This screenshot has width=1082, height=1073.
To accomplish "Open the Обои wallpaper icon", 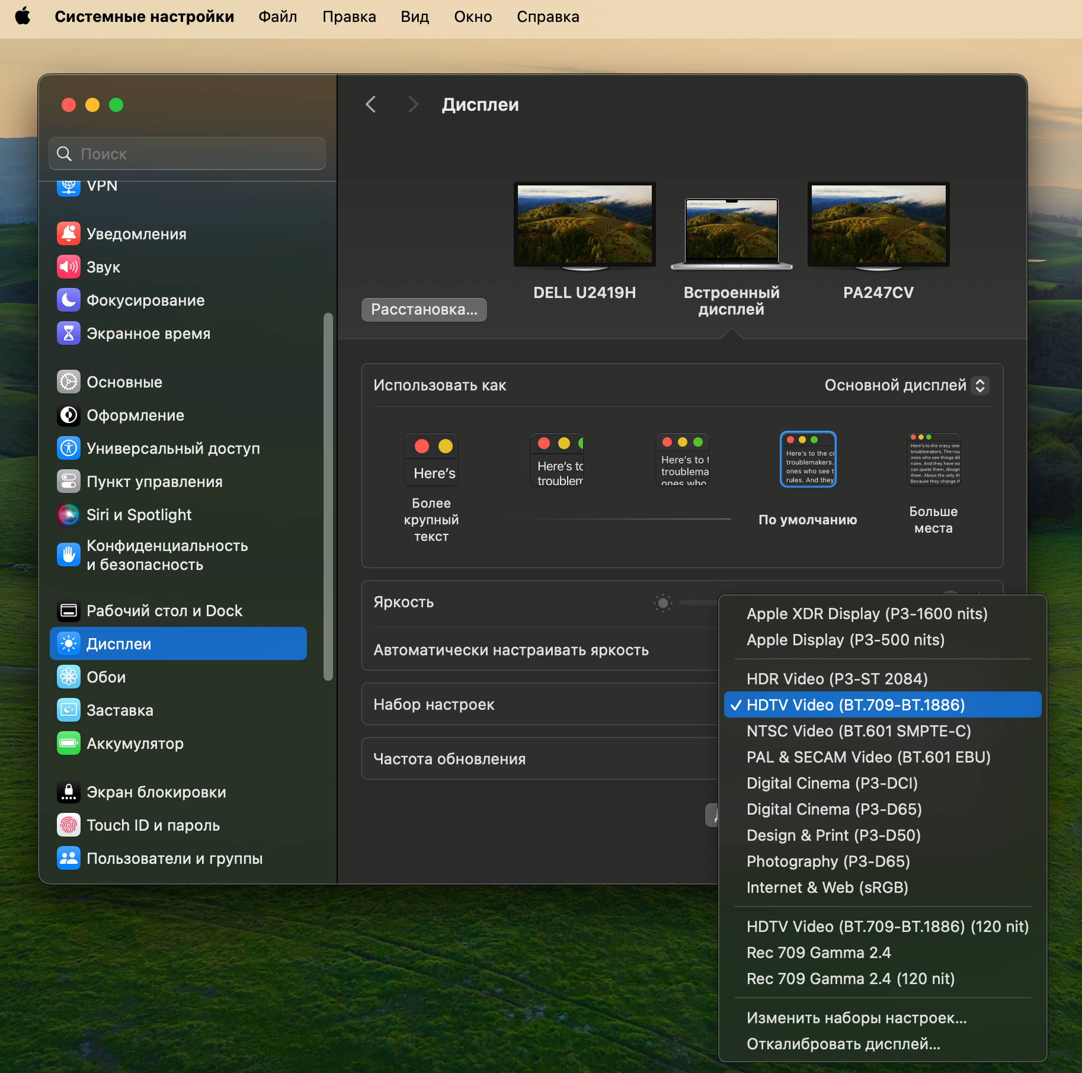I will tap(69, 677).
